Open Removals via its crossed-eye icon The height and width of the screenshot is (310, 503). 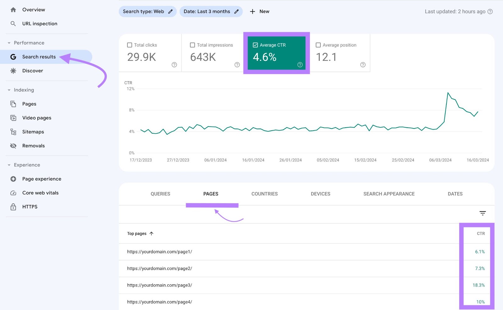click(x=13, y=146)
